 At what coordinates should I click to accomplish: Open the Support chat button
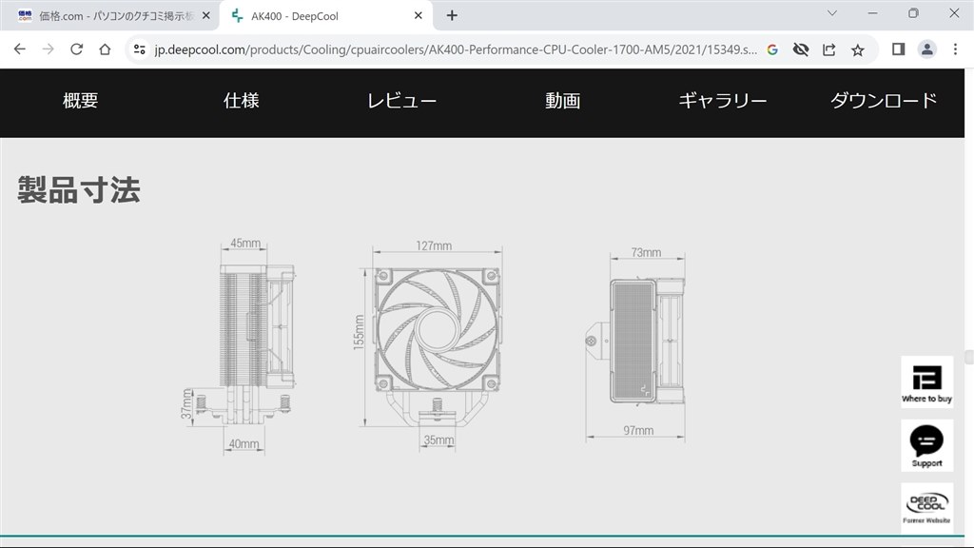point(926,445)
